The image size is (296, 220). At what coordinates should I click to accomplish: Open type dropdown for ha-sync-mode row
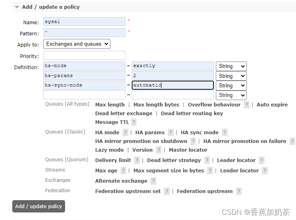pos(231,86)
